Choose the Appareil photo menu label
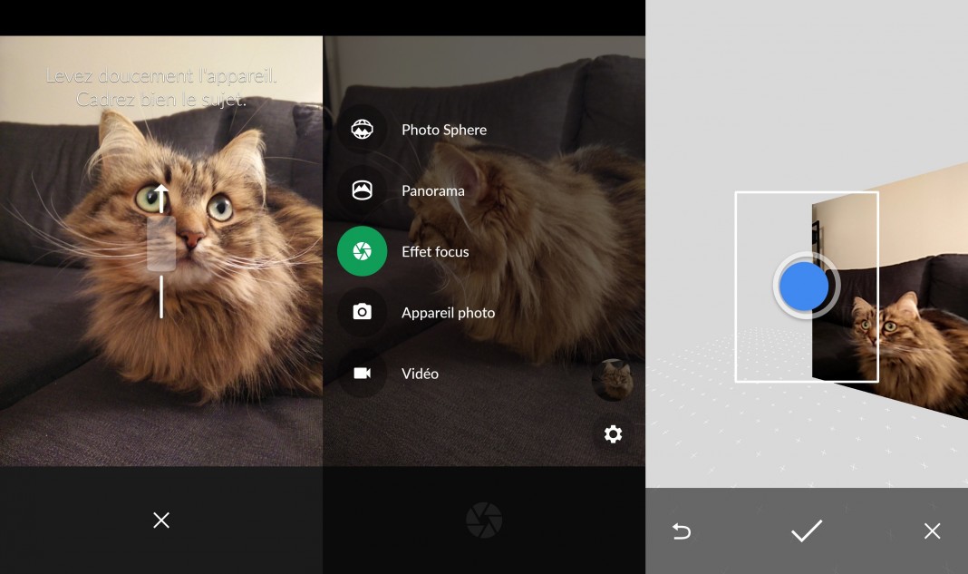 [x=448, y=313]
